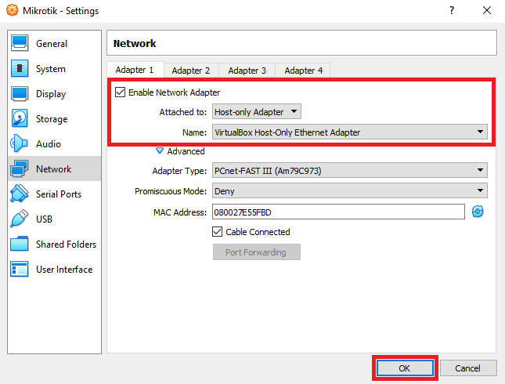Click the System chip icon

[20, 68]
